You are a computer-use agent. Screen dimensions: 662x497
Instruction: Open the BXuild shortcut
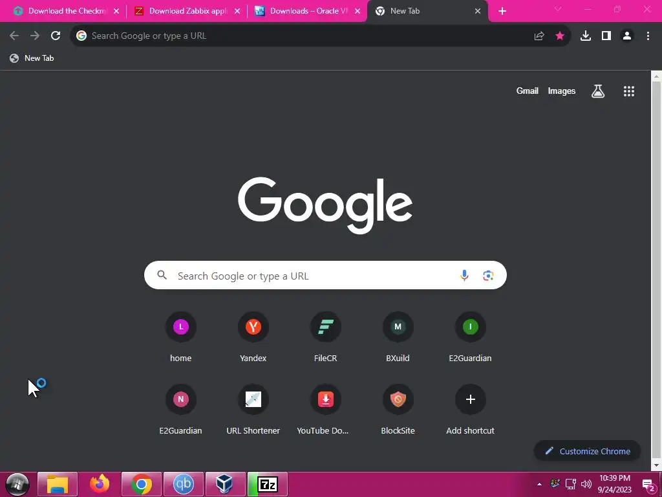tap(398, 337)
